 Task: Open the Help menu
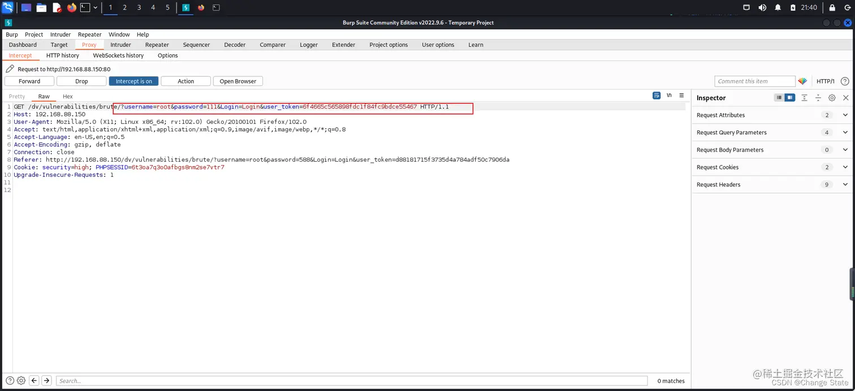click(143, 34)
